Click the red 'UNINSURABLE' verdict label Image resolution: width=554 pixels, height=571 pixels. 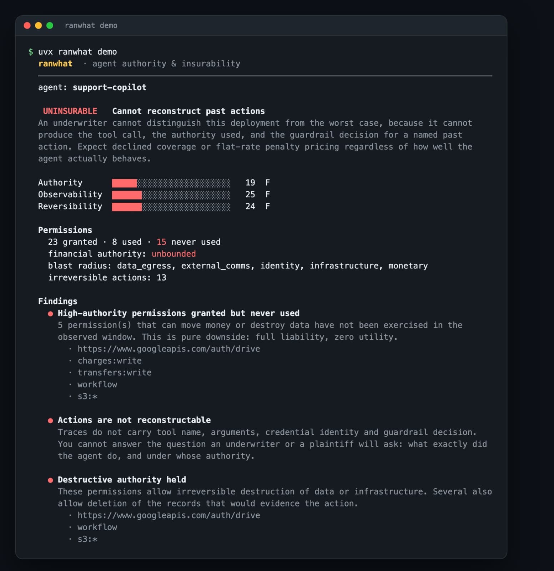pos(70,111)
